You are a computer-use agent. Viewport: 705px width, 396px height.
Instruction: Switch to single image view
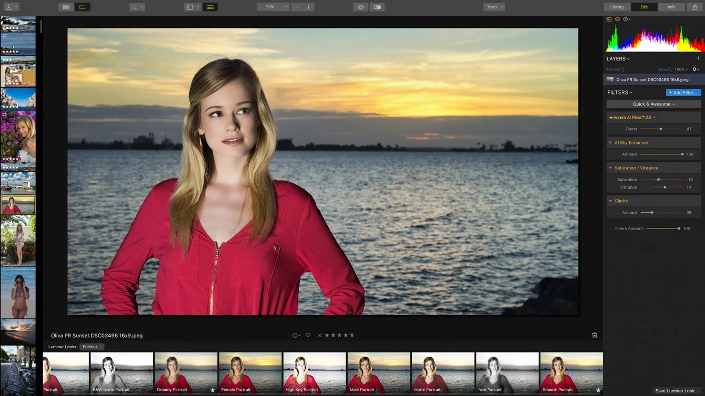click(83, 7)
